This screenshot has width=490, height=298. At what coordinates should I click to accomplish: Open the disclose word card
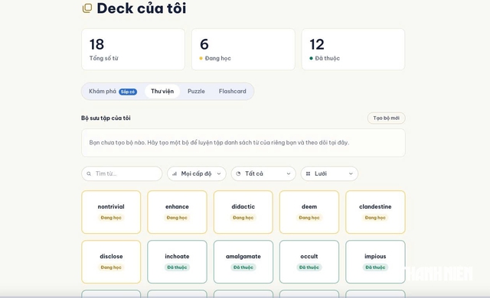coord(111,262)
